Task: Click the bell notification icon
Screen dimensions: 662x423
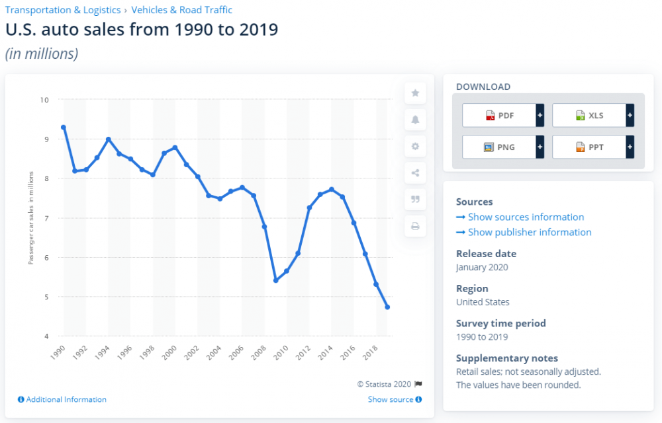Action: pyautogui.click(x=415, y=120)
